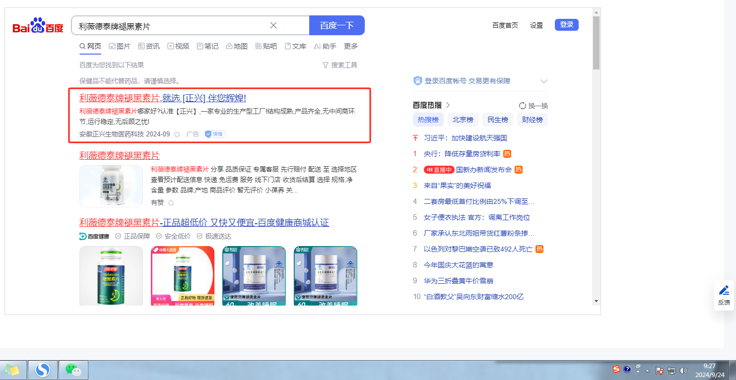Switch to the Ai 助手 tab
Image resolution: width=736 pixels, height=380 pixels.
tap(325, 46)
